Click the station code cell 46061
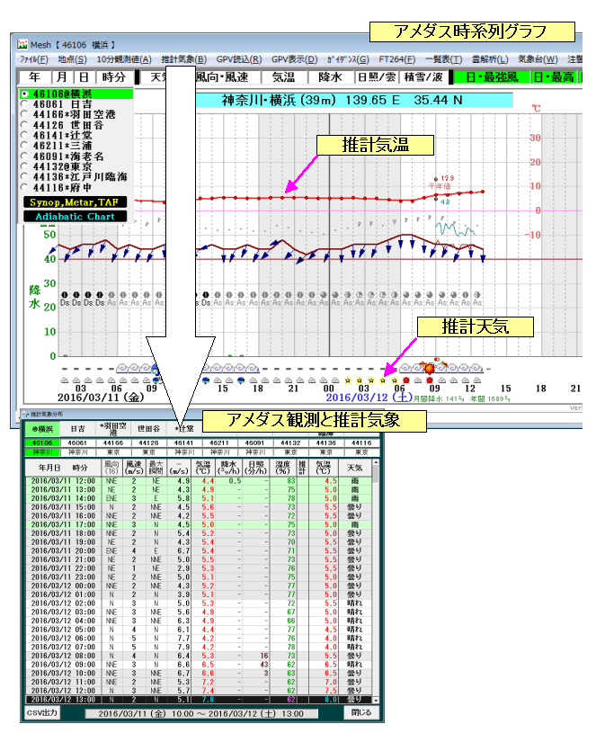This screenshot has width=596, height=733. [77, 442]
